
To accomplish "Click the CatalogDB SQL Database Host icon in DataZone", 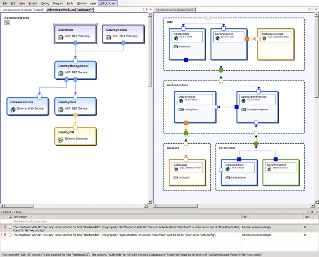I will (176, 169).
